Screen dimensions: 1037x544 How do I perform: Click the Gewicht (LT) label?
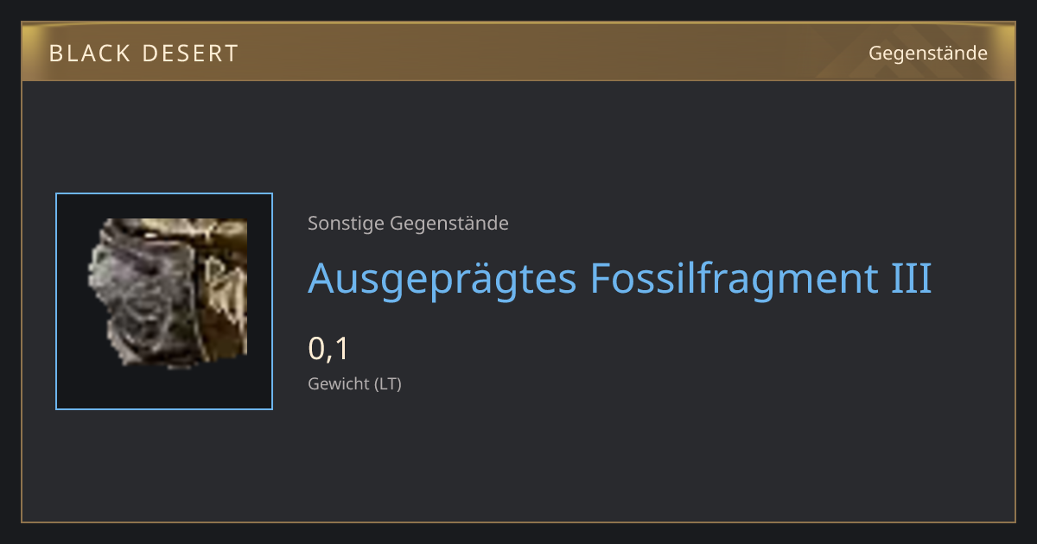point(354,384)
